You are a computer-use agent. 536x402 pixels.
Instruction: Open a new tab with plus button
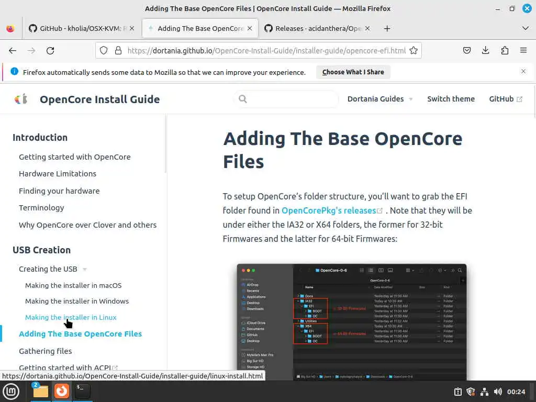387,28
